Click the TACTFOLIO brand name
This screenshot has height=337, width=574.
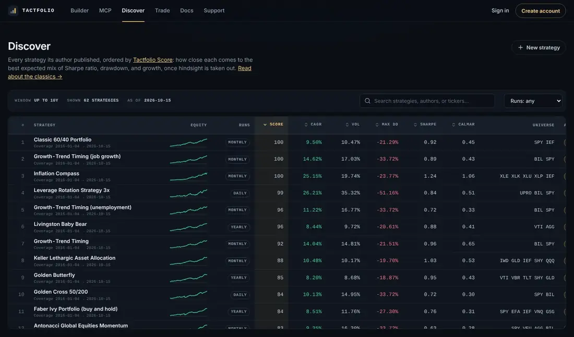click(38, 10)
